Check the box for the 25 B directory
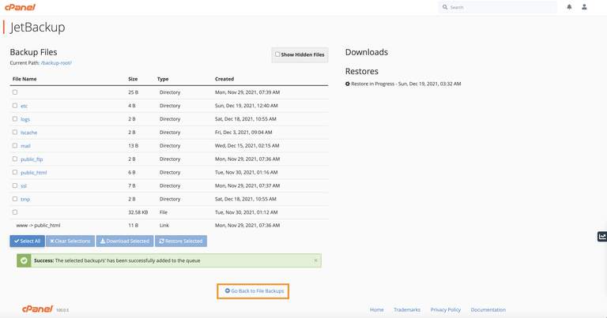607x318 pixels. 15,92
